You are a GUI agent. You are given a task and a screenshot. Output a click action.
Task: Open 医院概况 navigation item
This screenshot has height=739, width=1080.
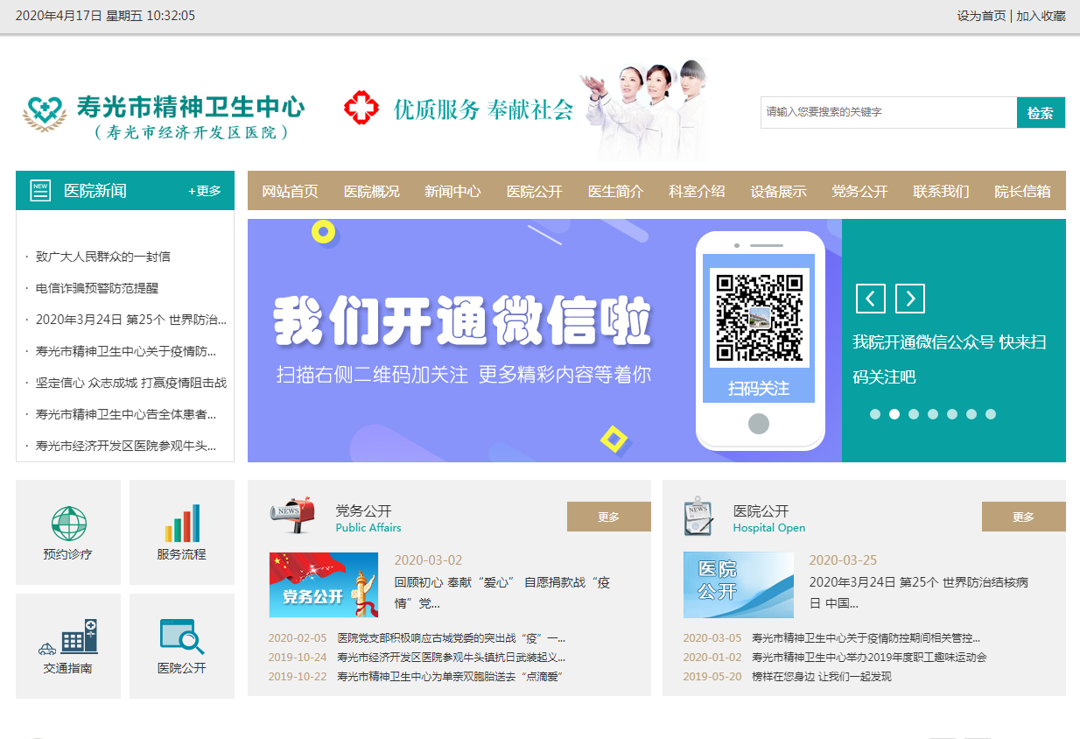coord(371,191)
